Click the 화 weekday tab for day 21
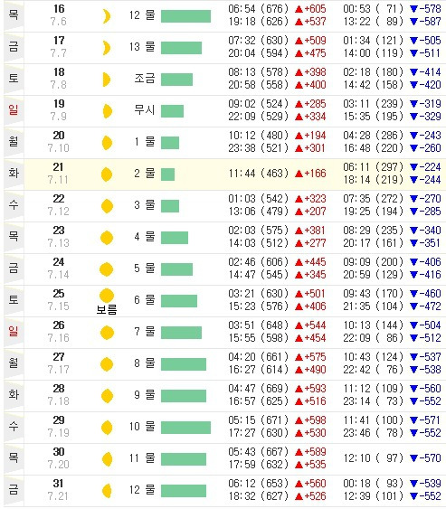 [14, 174]
